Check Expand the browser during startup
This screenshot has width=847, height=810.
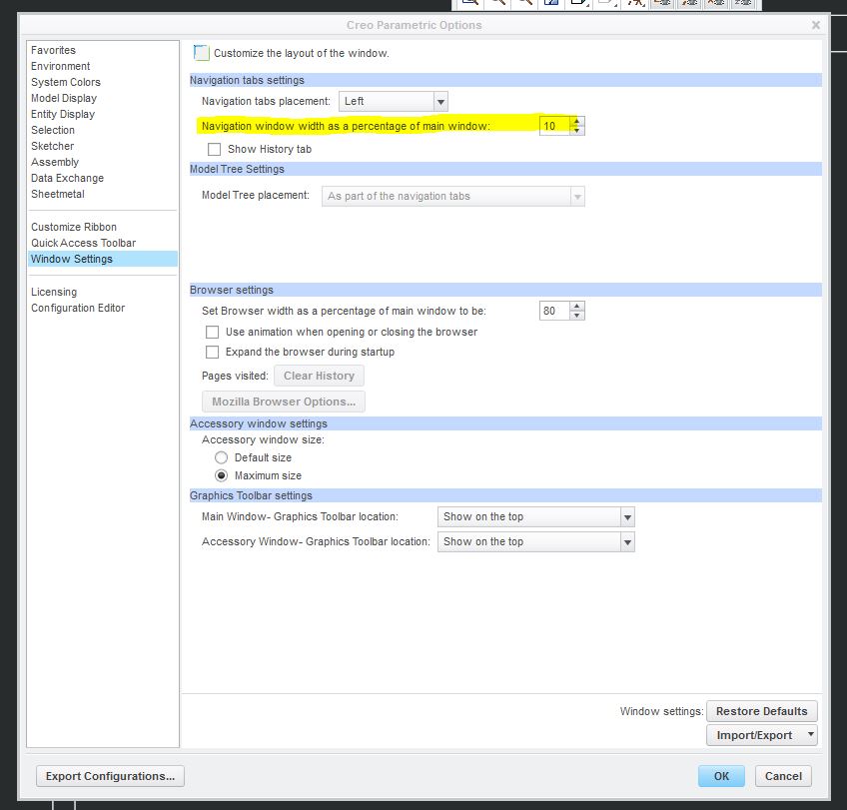213,353
